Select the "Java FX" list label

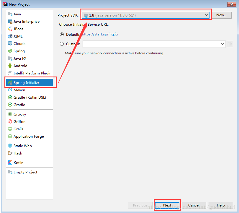coord(20,58)
